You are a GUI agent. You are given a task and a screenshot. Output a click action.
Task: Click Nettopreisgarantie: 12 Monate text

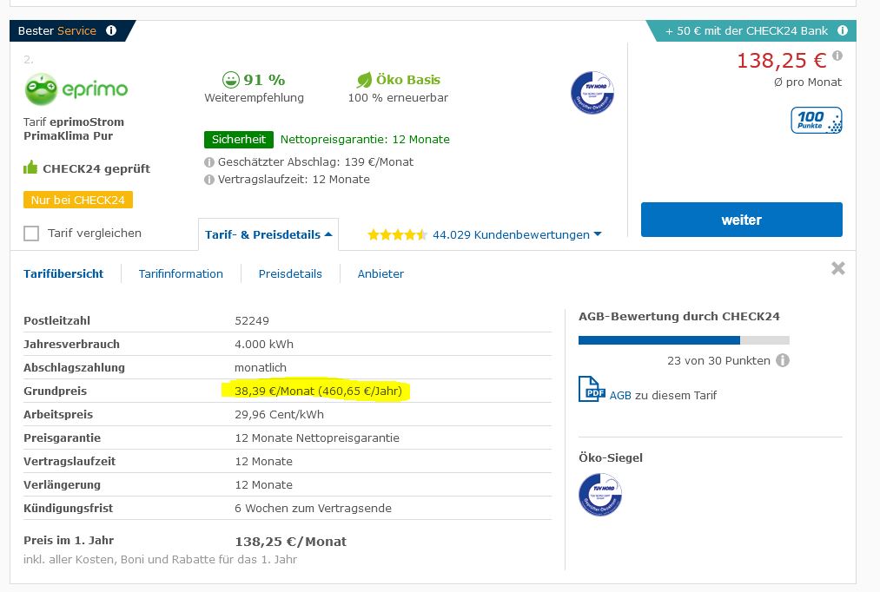(365, 139)
